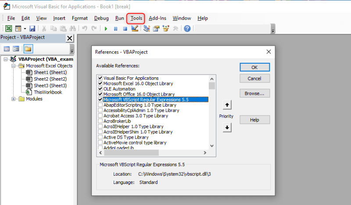Viewport: 351px width, 205px height.
Task: Click the references list horizontal scrollbar right arrow
Action: pos(205,153)
